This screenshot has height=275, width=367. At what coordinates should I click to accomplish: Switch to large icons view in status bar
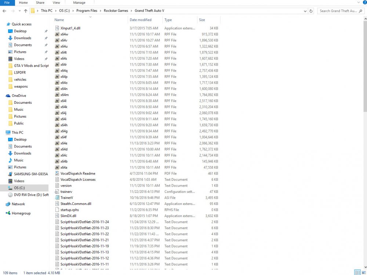click(x=363, y=273)
